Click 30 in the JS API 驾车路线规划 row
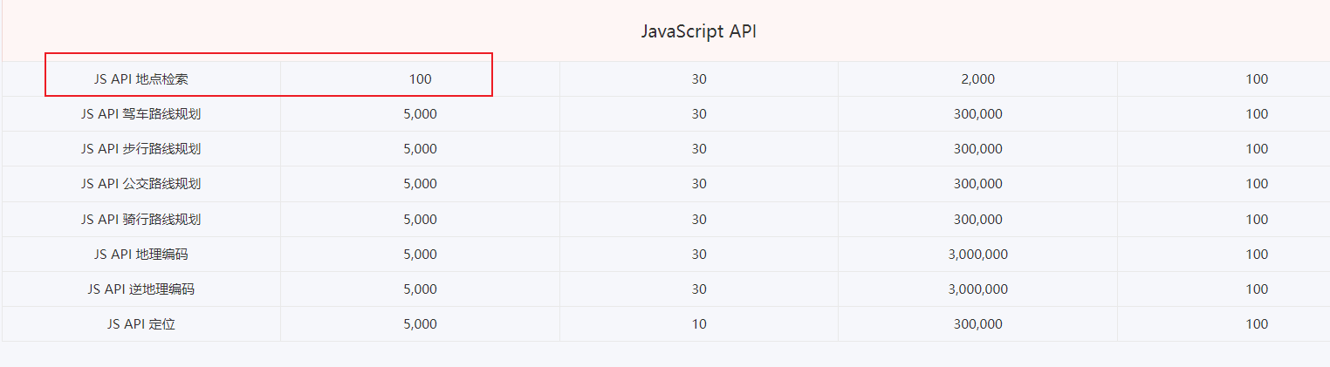Image resolution: width=1330 pixels, height=367 pixels. click(x=699, y=113)
